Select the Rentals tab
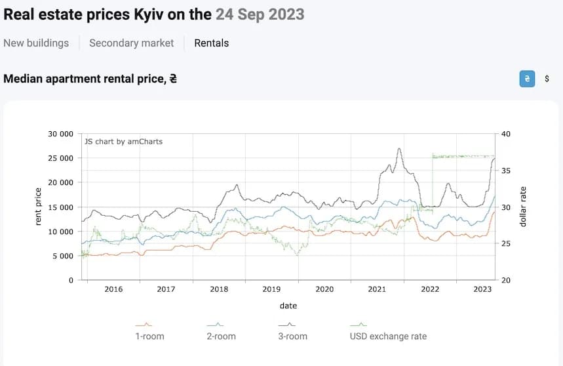 (212, 43)
